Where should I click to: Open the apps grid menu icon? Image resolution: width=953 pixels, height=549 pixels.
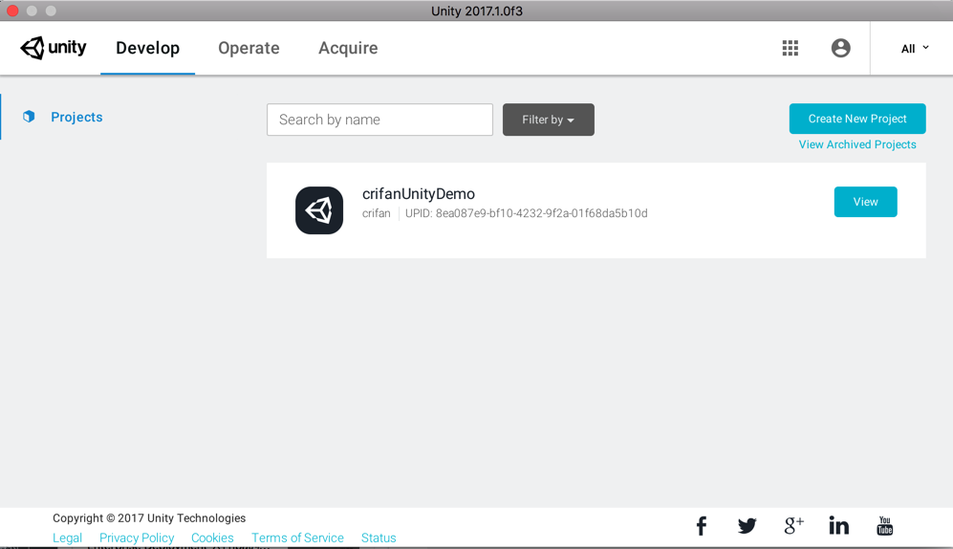791,48
